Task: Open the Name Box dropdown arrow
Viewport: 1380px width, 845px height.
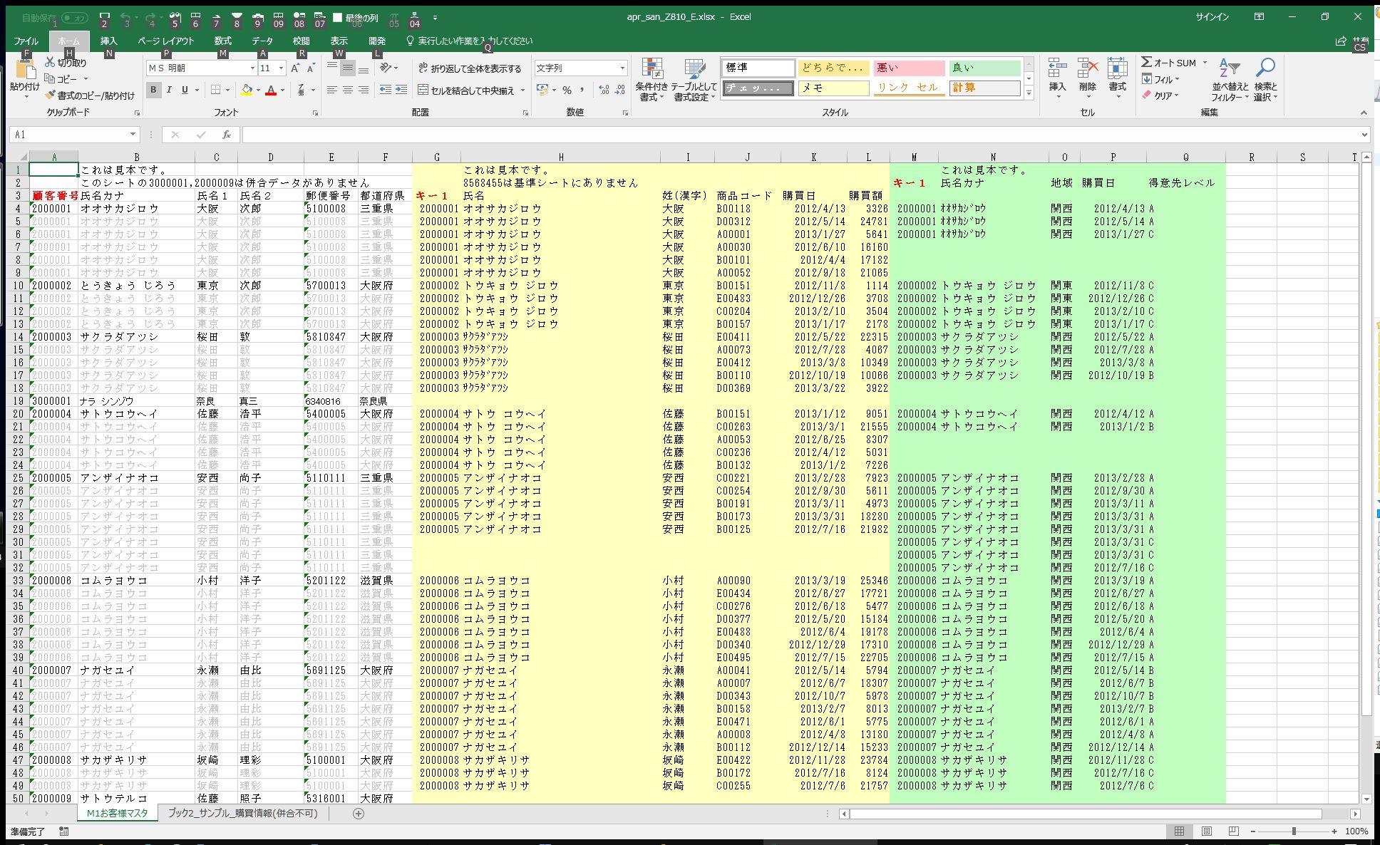Action: pos(133,135)
